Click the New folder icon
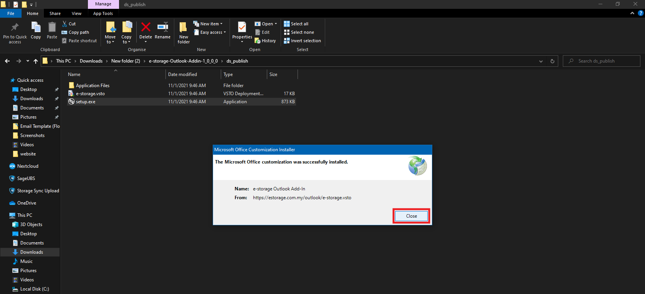This screenshot has width=645, height=294. (x=184, y=28)
